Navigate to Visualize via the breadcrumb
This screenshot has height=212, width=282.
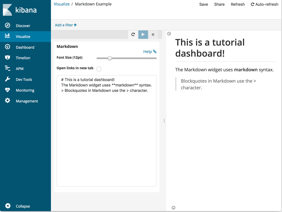tap(61, 4)
